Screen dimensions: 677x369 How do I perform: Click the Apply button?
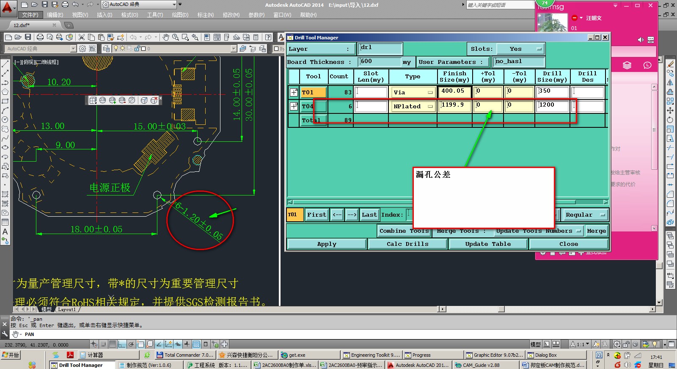(327, 244)
